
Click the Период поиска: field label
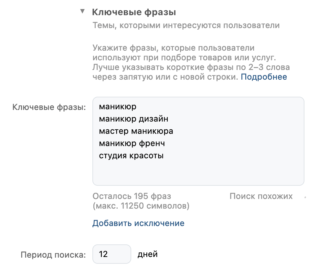pyautogui.click(x=53, y=255)
